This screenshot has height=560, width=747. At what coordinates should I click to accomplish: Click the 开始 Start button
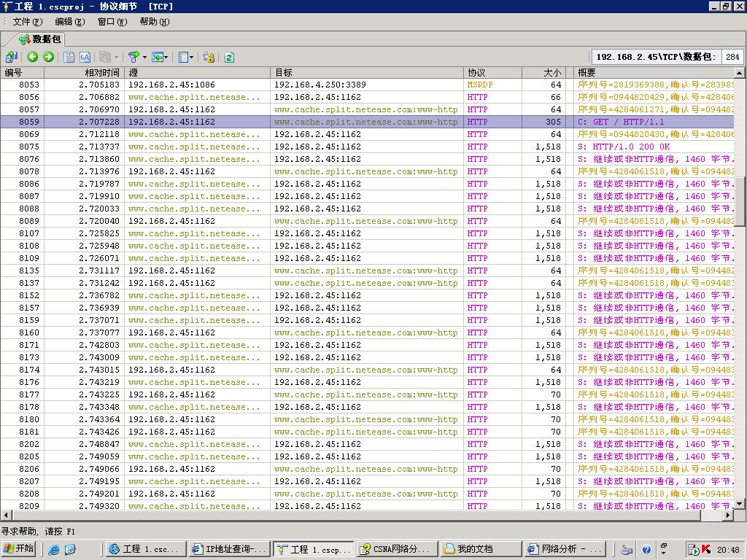[19, 549]
